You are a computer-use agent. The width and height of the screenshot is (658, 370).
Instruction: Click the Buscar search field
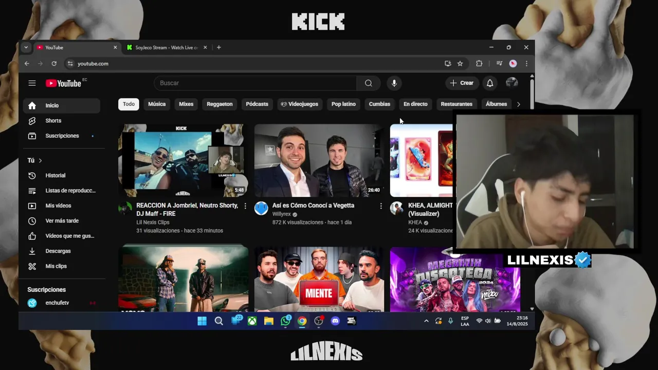point(255,83)
